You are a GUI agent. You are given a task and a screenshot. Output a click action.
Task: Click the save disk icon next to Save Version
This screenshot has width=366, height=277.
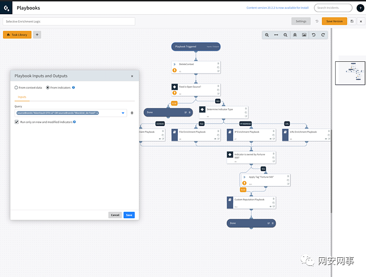tap(352, 21)
